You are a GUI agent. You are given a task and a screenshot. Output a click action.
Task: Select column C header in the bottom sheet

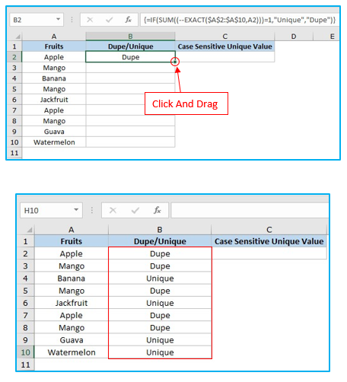pos(269,230)
